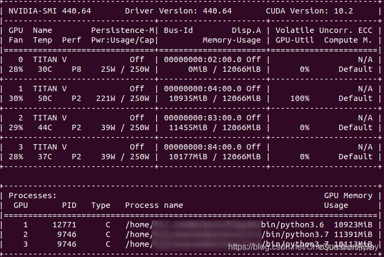Click the 'Disp.A' column header
384x257 pixels.
[x=246, y=30]
